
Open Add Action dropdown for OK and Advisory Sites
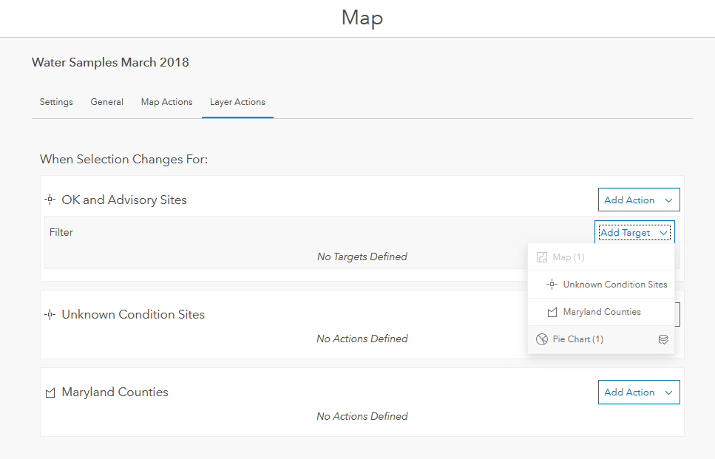[638, 200]
